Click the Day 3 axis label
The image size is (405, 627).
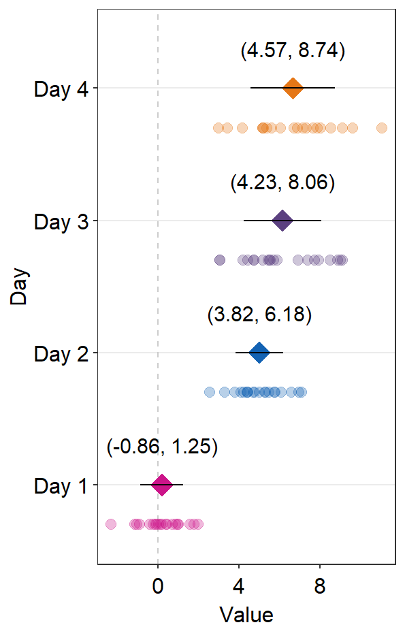(61, 221)
